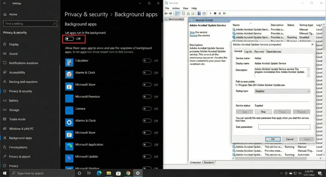Click the Start Service play icon
Screen dimensions: 326x177
click(210, 14)
